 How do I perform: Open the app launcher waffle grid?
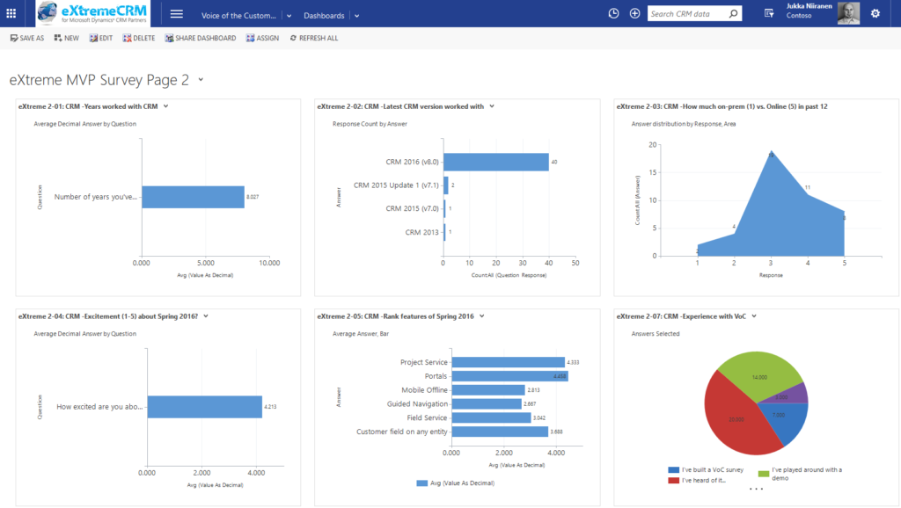pyautogui.click(x=11, y=13)
